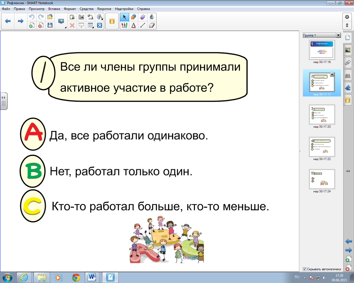Select the Pens tool in toolbar
354x283 pixels.
(124, 25)
